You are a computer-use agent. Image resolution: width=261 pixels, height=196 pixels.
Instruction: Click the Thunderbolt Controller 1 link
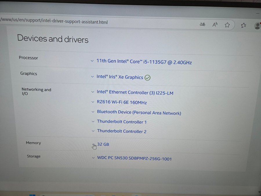(x=122, y=121)
